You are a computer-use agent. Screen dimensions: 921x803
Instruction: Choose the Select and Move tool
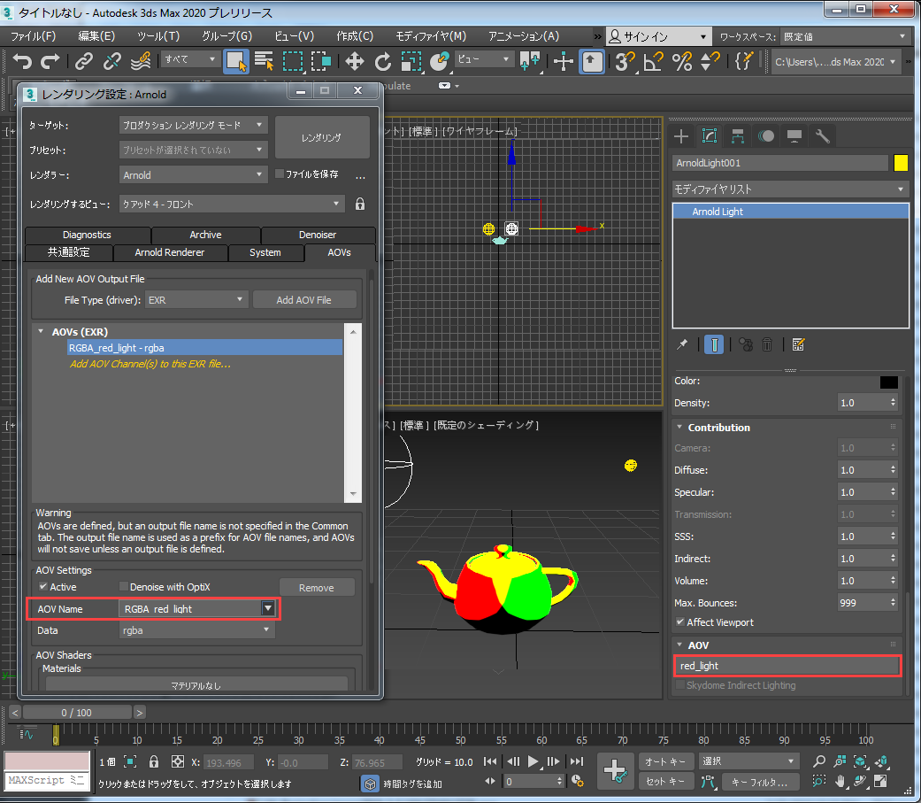354,61
